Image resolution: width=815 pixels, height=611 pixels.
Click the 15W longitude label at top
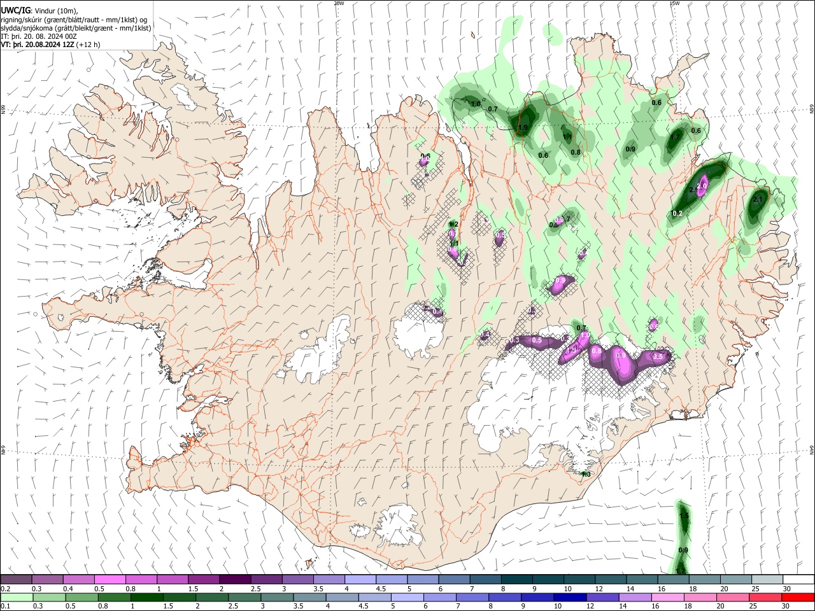(x=674, y=3)
